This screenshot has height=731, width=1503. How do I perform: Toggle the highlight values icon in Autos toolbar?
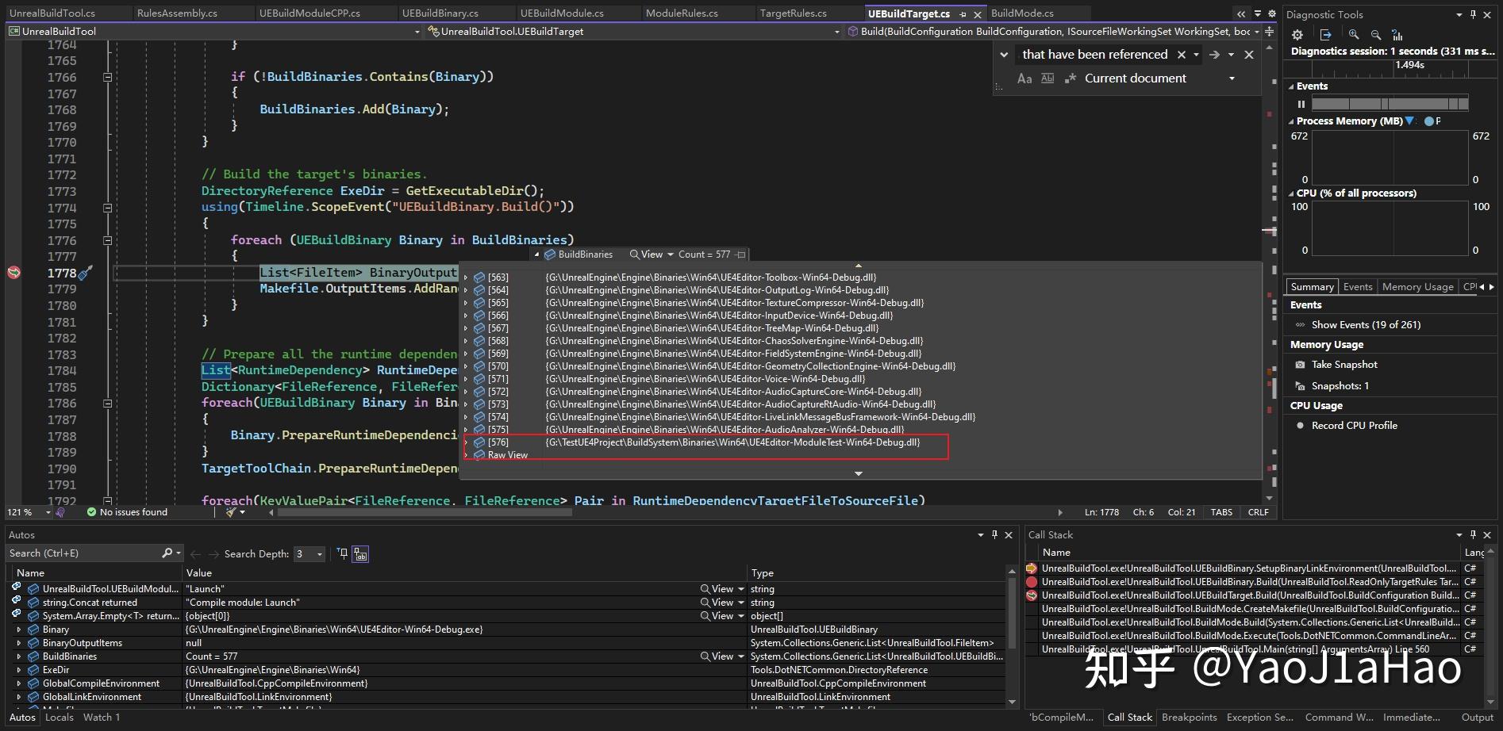click(x=360, y=553)
